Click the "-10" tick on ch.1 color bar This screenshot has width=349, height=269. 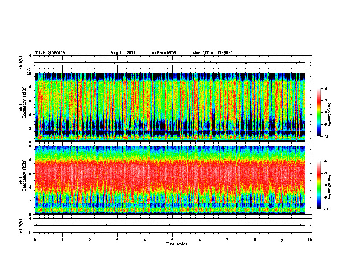(x=326, y=137)
